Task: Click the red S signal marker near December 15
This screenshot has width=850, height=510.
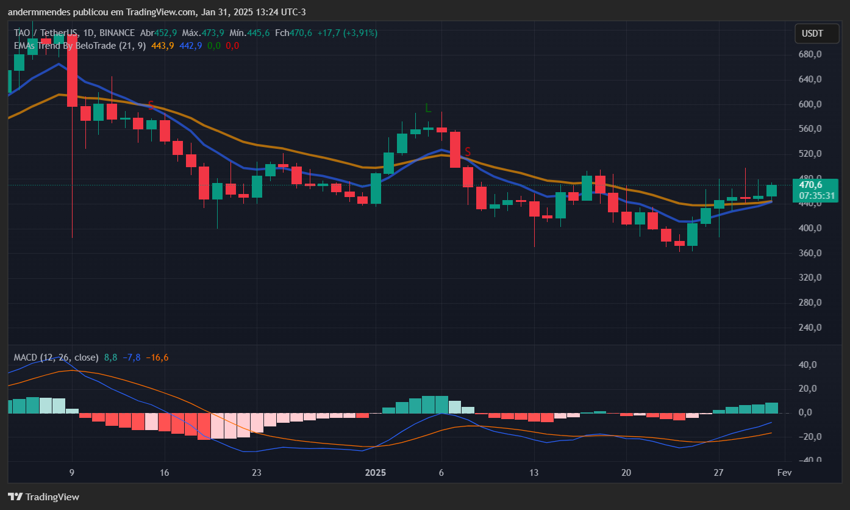Action: click(151, 106)
